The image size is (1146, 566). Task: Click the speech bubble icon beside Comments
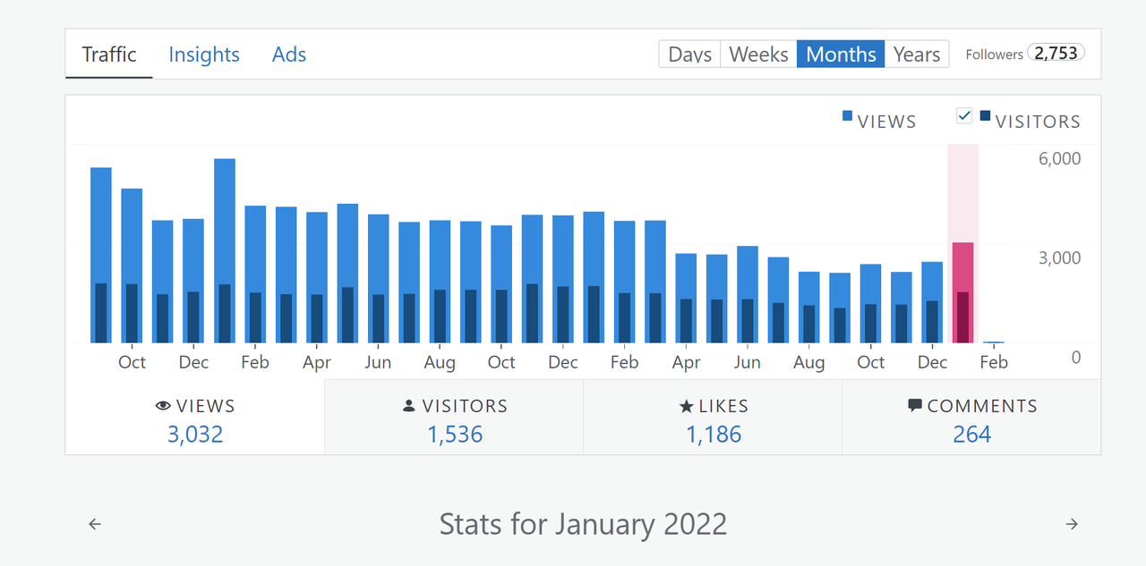(915, 406)
